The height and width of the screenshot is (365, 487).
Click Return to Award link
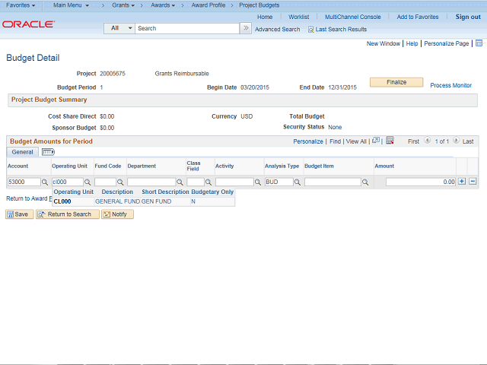[29, 198]
